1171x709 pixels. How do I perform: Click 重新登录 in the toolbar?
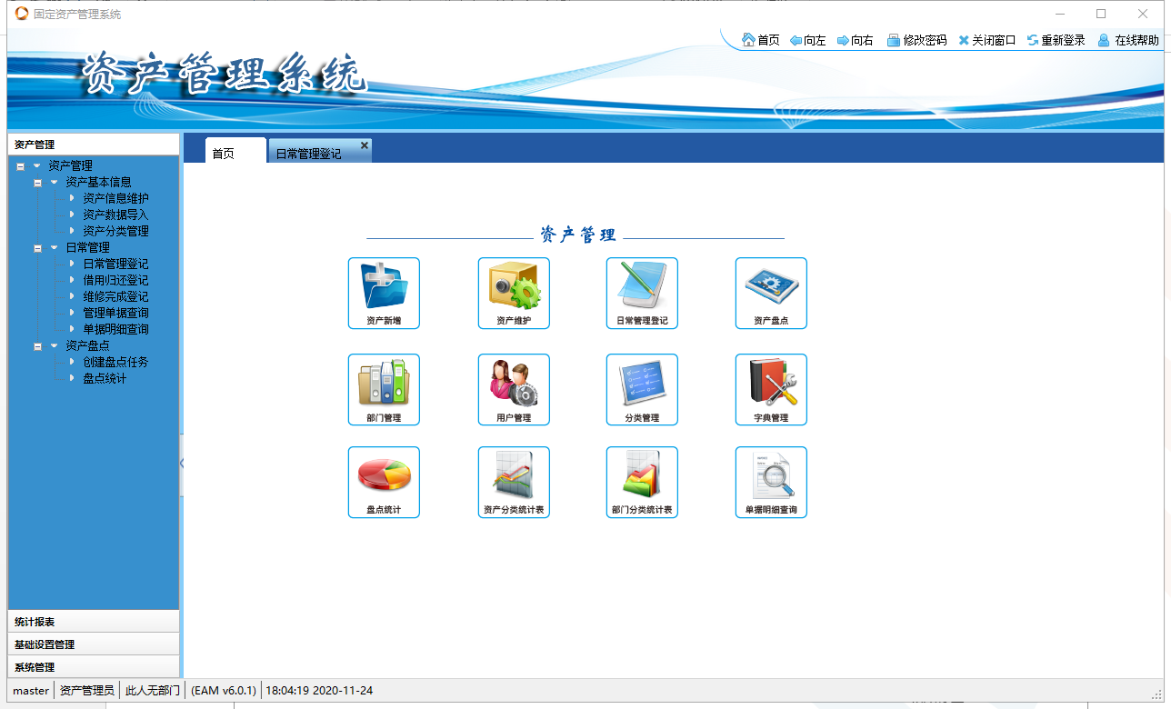tap(1056, 40)
